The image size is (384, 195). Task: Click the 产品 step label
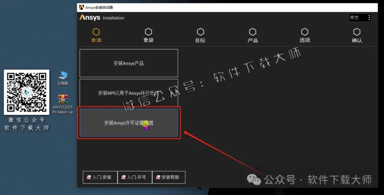(252, 40)
